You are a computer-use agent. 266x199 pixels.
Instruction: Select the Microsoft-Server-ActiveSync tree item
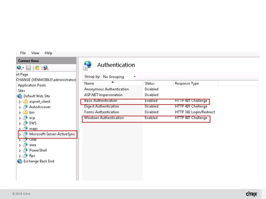point(52,134)
